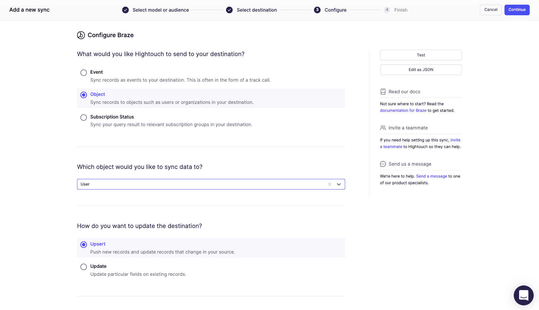Expand the object dropdown chevron

pos(339,184)
